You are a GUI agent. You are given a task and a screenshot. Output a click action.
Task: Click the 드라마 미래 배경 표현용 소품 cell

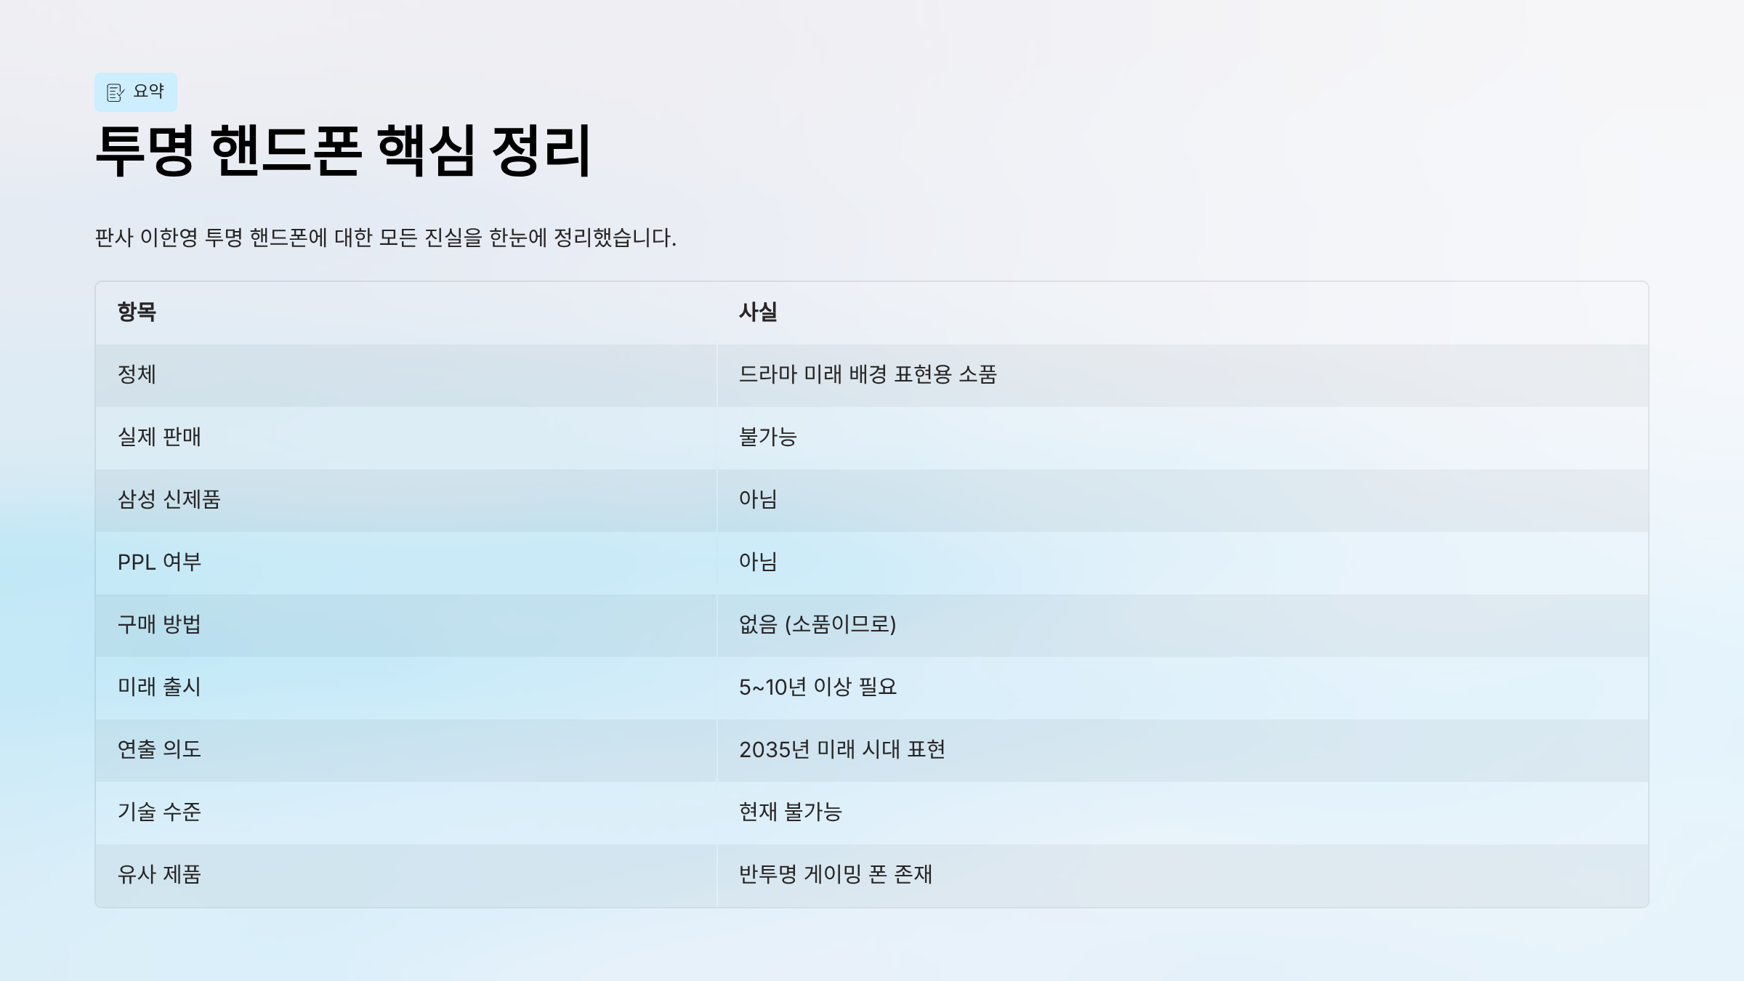[868, 374]
